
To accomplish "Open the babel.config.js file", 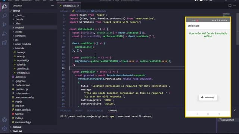I will pyautogui.click(x=33, y=110).
